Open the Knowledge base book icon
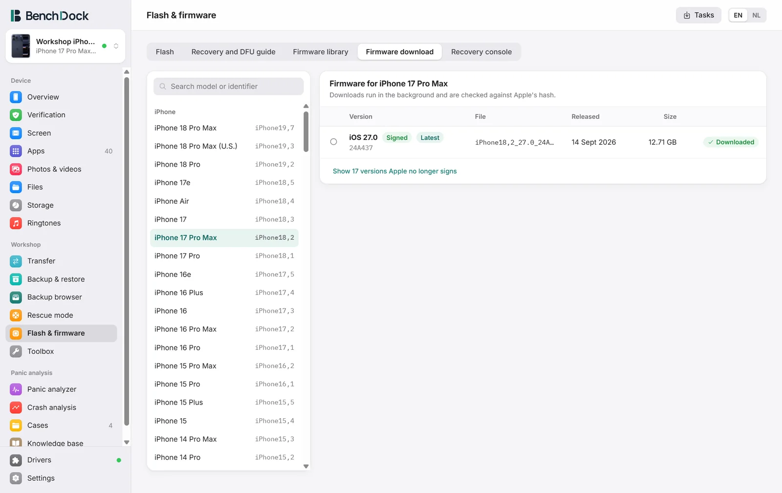The height and width of the screenshot is (493, 782). tap(16, 442)
